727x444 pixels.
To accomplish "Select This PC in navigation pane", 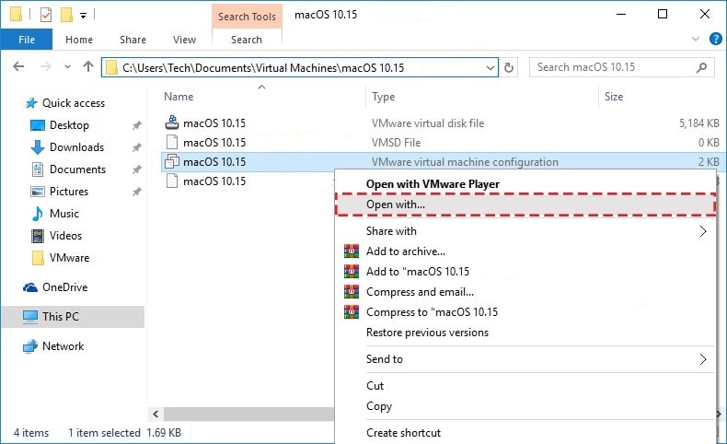I will 73,317.
